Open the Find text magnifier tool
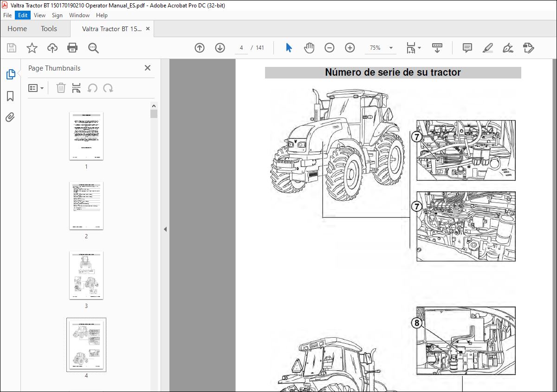The width and height of the screenshot is (557, 392). click(x=93, y=48)
